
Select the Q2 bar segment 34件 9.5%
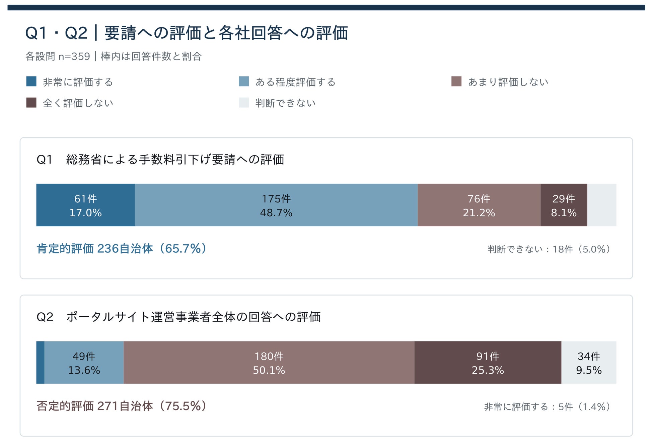click(x=589, y=362)
